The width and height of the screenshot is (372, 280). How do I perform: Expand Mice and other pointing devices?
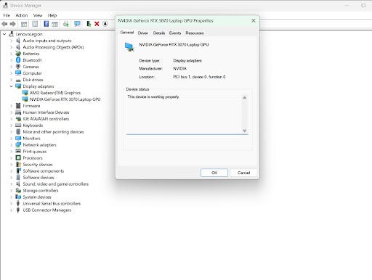click(x=11, y=132)
